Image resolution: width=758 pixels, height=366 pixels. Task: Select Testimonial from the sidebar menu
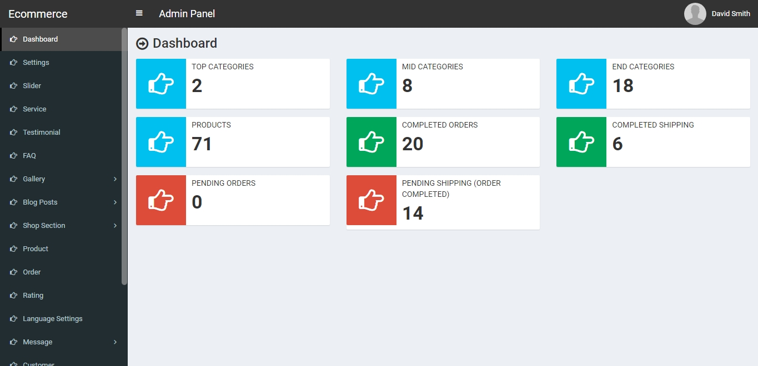[x=42, y=133]
